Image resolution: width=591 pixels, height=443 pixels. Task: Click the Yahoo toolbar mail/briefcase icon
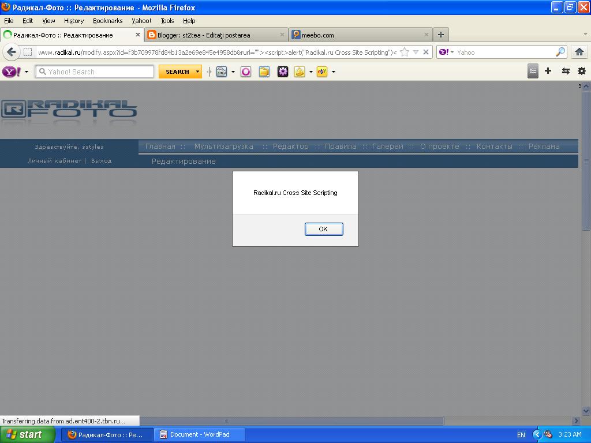pyautogui.click(x=222, y=72)
